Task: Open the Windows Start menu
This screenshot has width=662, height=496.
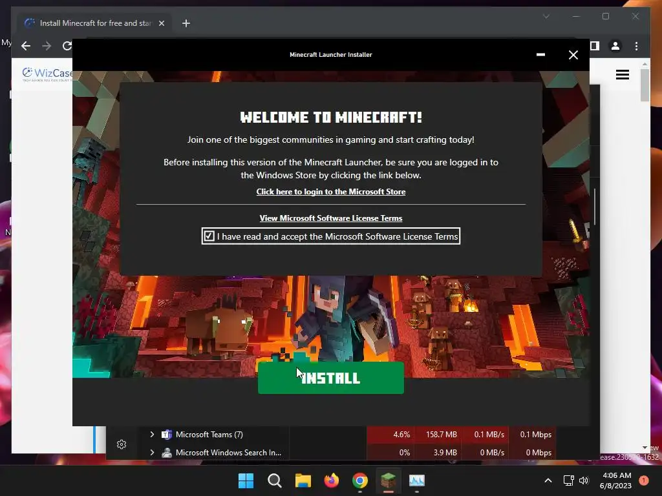Action: 246,480
